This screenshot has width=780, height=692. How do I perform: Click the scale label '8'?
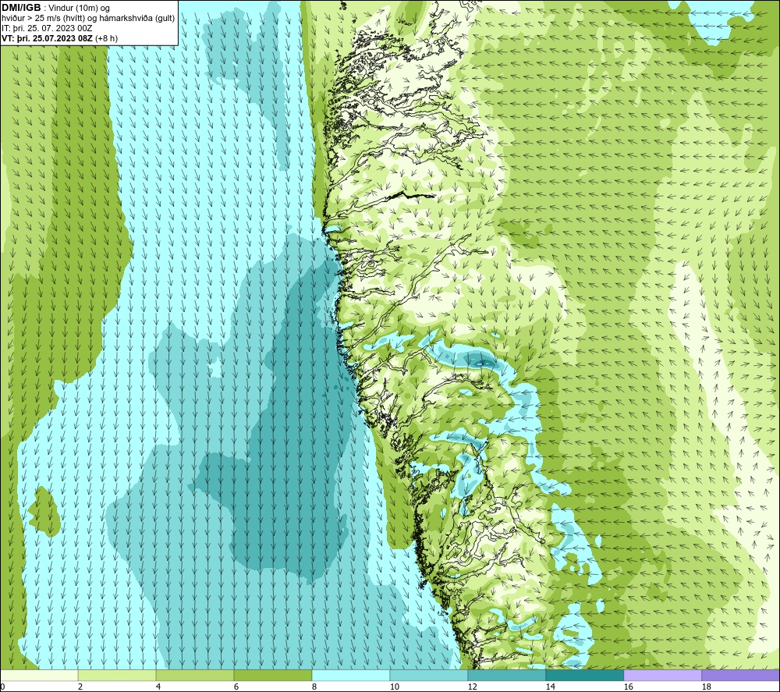[x=314, y=687]
